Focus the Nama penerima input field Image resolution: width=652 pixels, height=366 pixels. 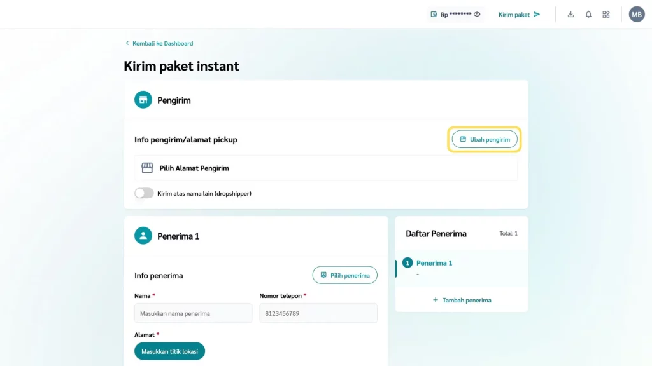click(x=193, y=313)
